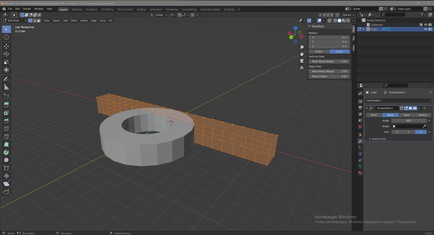The image size is (434, 235).
Task: Hide Collection with its eye icon
Action: tap(426, 25)
